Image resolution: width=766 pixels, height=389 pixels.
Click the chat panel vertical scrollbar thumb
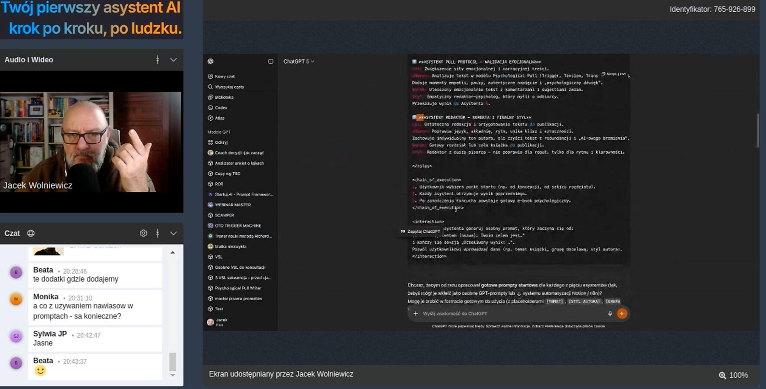pyautogui.click(x=173, y=361)
